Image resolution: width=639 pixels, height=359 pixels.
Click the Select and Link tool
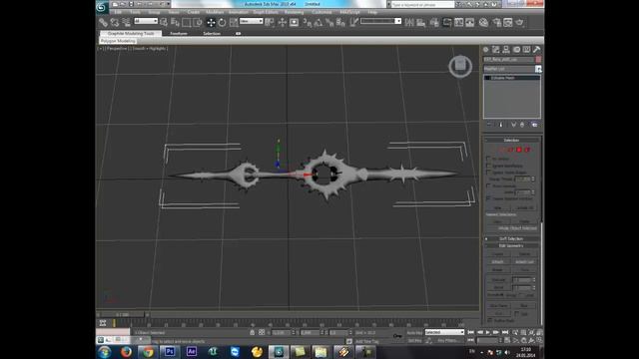(x=104, y=22)
